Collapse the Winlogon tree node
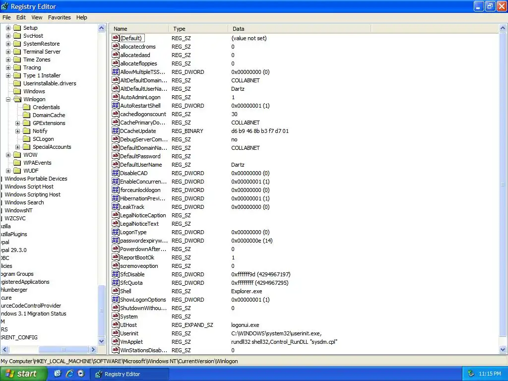The width and height of the screenshot is (508, 381). pyautogui.click(x=8, y=99)
